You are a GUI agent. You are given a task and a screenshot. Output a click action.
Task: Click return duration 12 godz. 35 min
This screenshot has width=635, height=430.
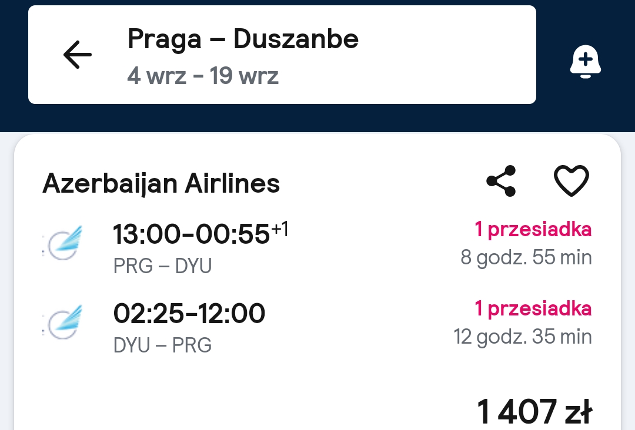click(x=523, y=337)
